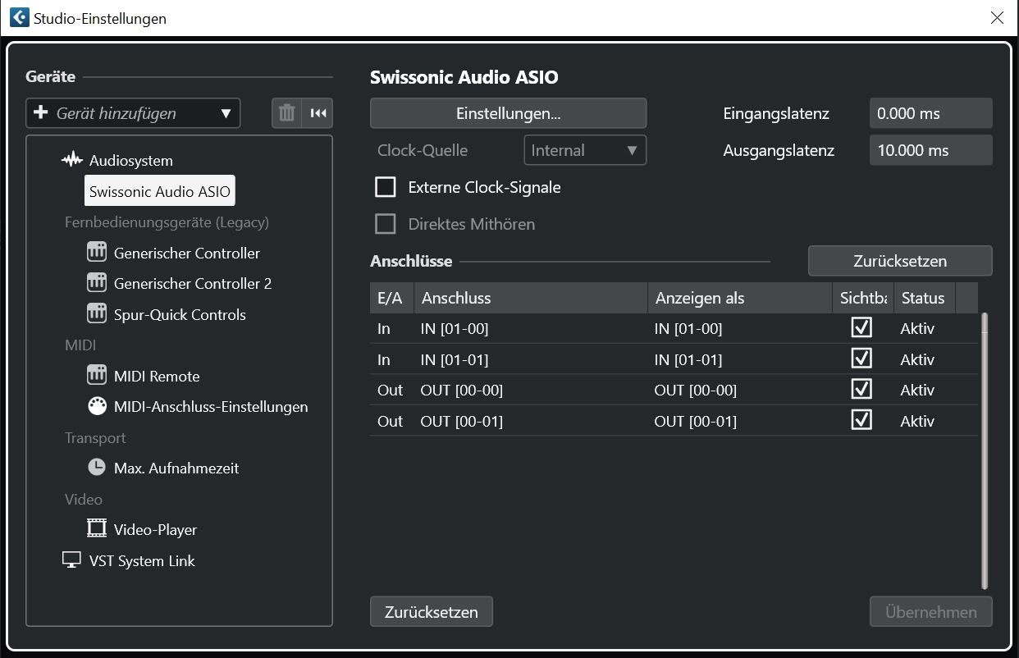Open the Gerät hinzufügen dropdown
Image resolution: width=1019 pixels, height=658 pixels.
click(133, 113)
